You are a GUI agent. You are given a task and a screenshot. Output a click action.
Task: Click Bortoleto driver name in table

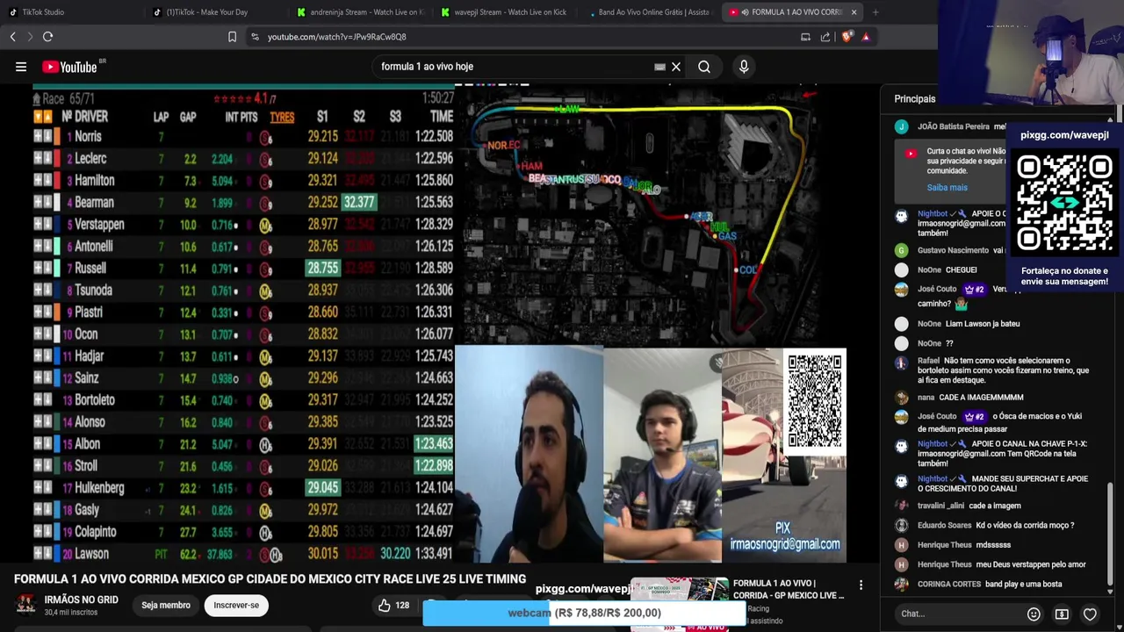[95, 400]
